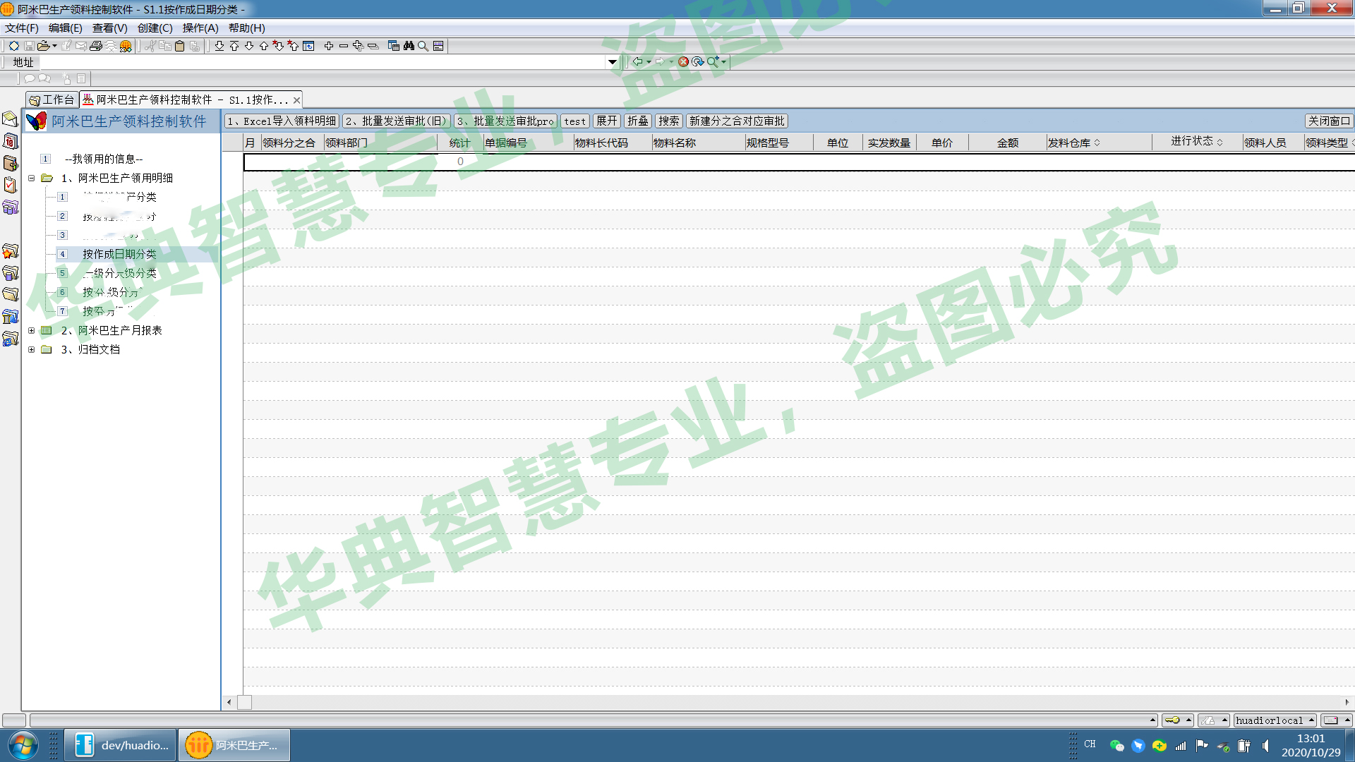Click the plus Expand icon in toolbar
Viewport: 1355px width, 762px height.
(x=329, y=46)
